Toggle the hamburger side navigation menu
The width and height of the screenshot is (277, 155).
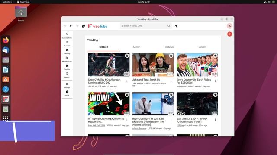coord(65,26)
